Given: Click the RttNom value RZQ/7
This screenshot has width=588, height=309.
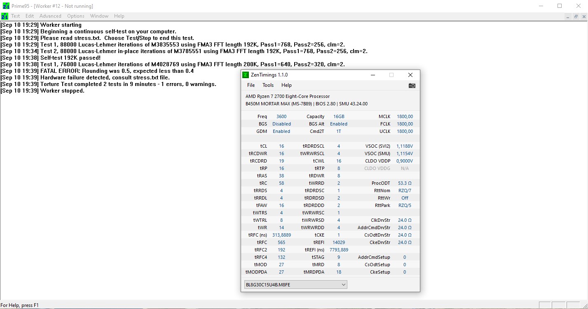Looking at the screenshot, I should [405, 191].
